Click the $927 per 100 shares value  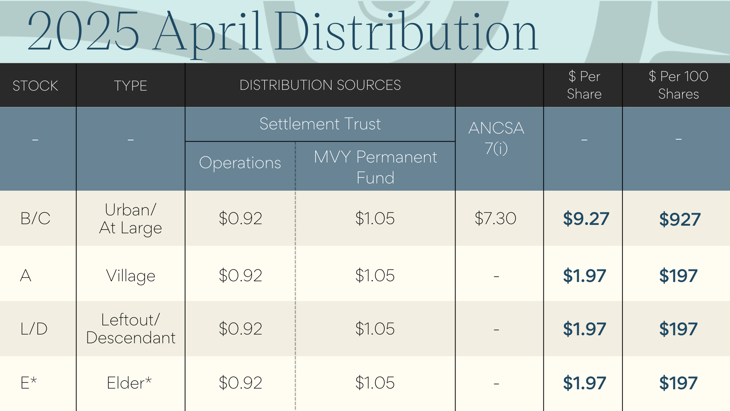point(679,220)
